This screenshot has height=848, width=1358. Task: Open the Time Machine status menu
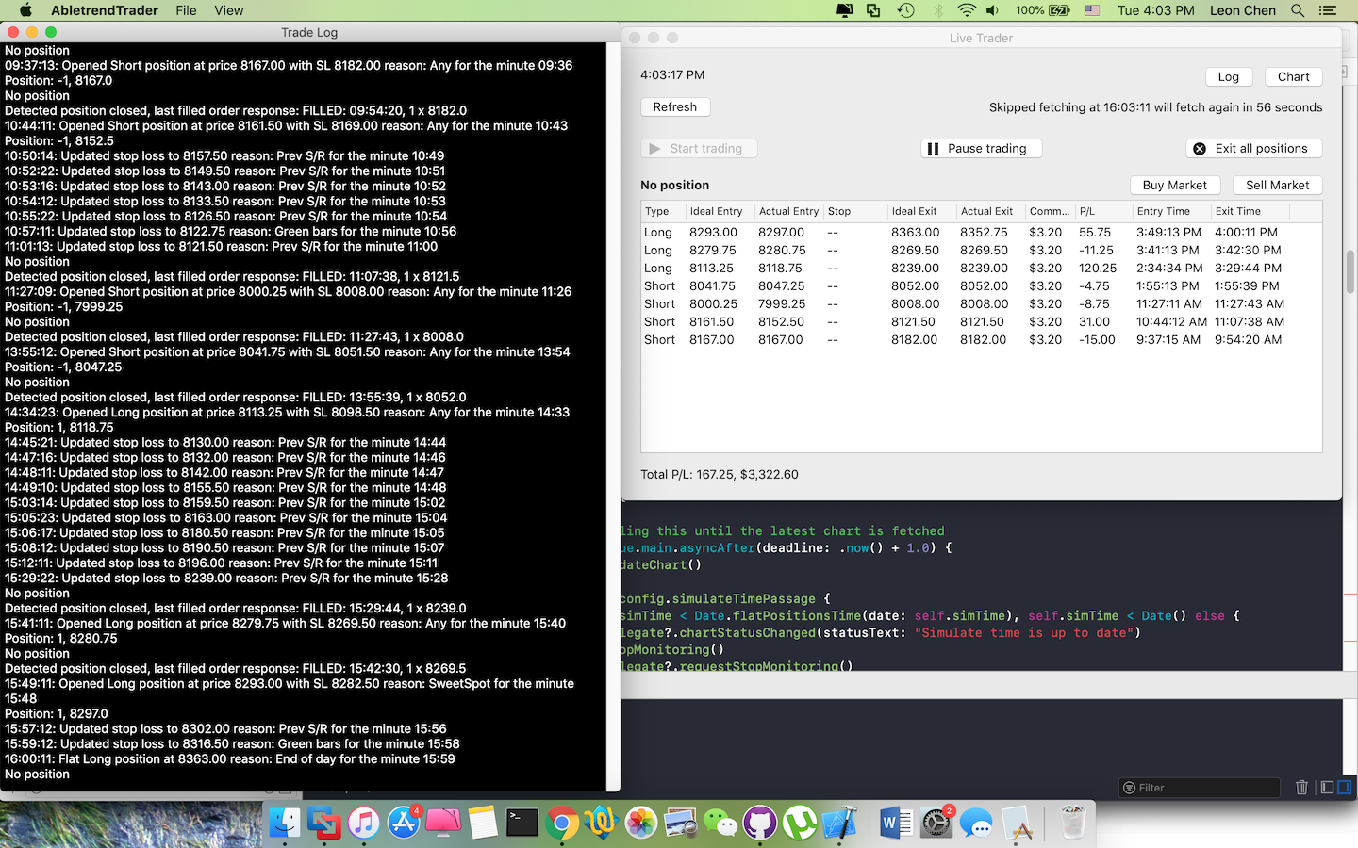(x=905, y=10)
